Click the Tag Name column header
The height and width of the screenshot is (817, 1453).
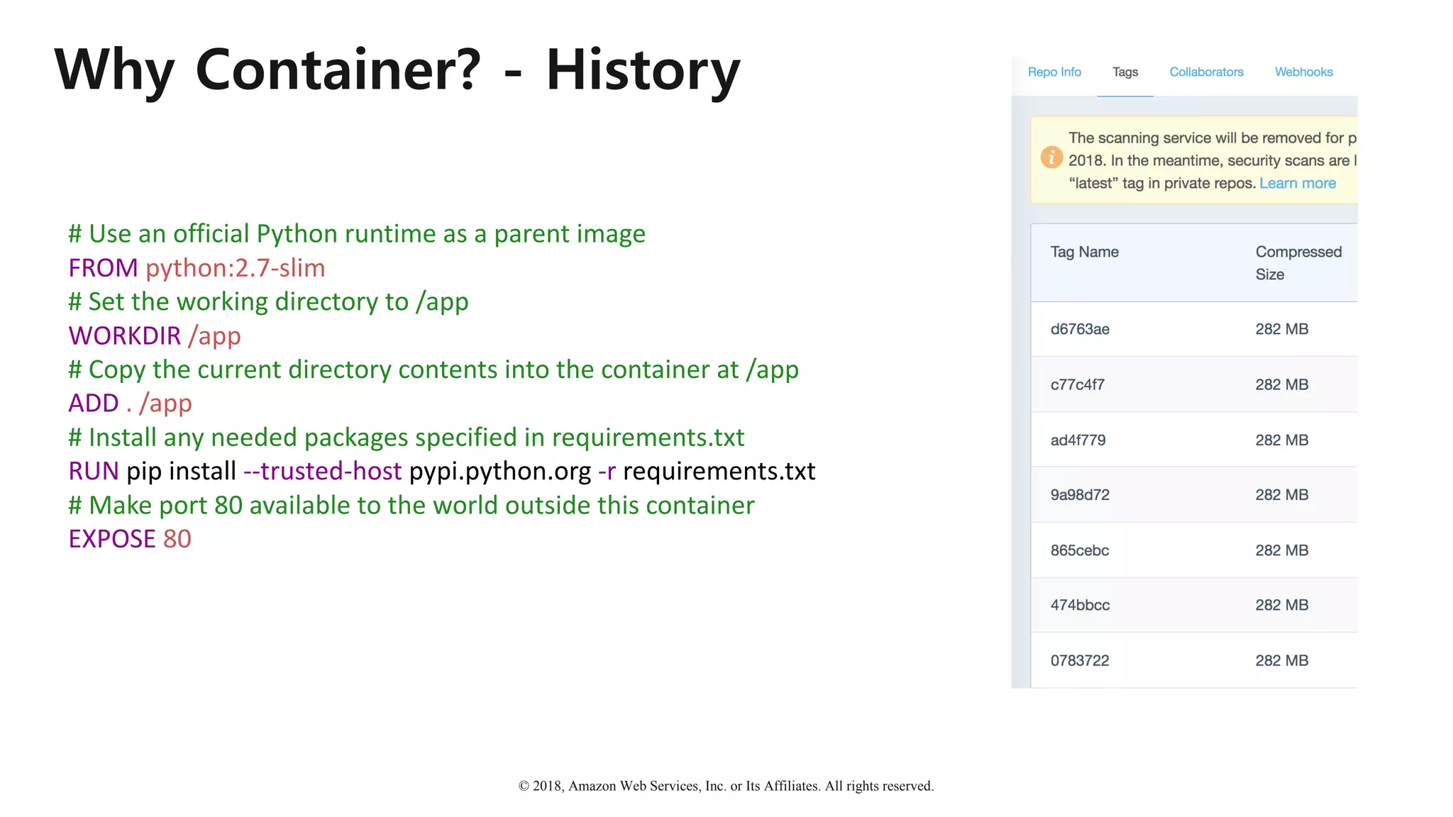1084,252
